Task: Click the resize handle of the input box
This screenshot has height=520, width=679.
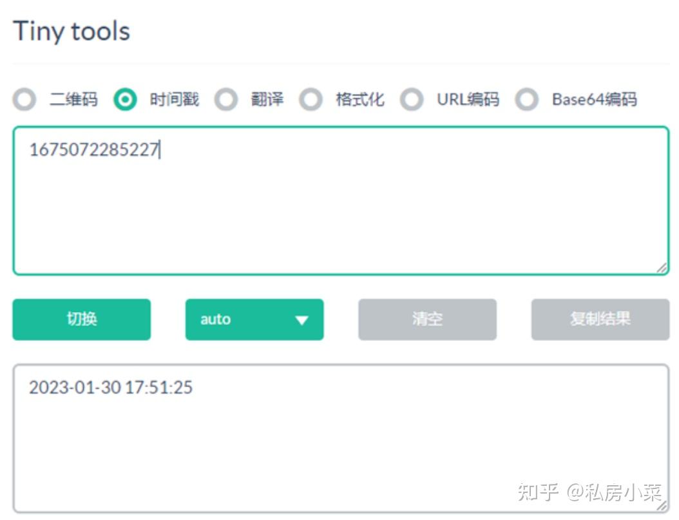Action: click(662, 268)
